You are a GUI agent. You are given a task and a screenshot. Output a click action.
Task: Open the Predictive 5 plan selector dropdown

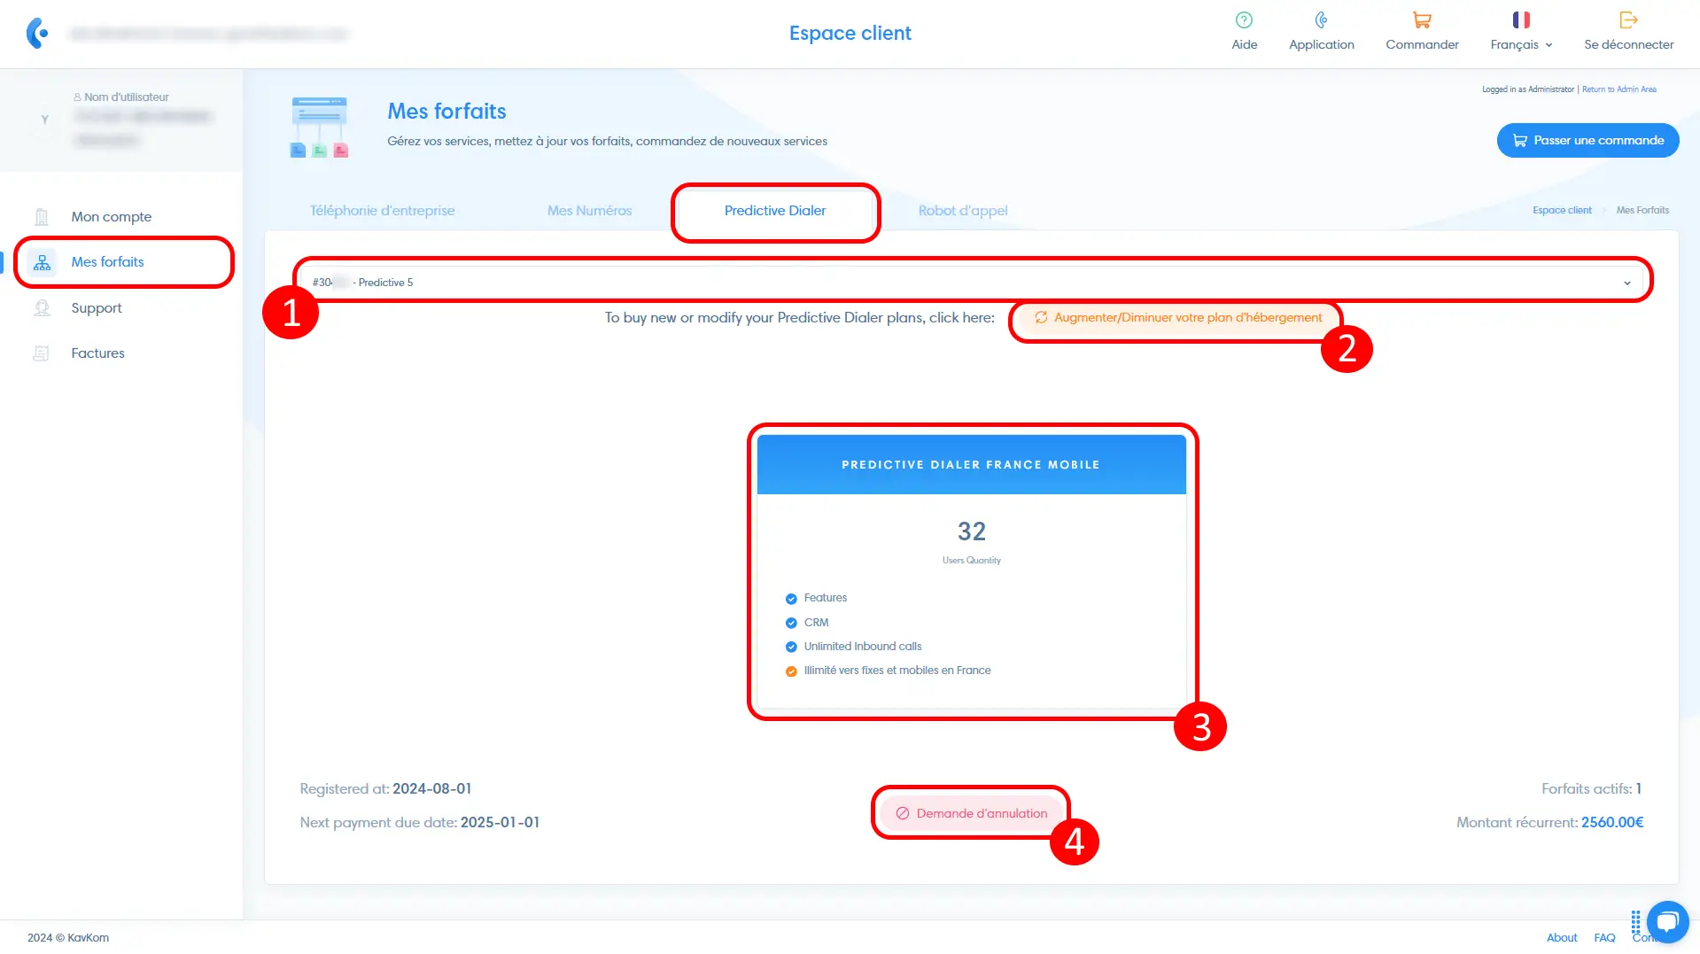pos(972,283)
